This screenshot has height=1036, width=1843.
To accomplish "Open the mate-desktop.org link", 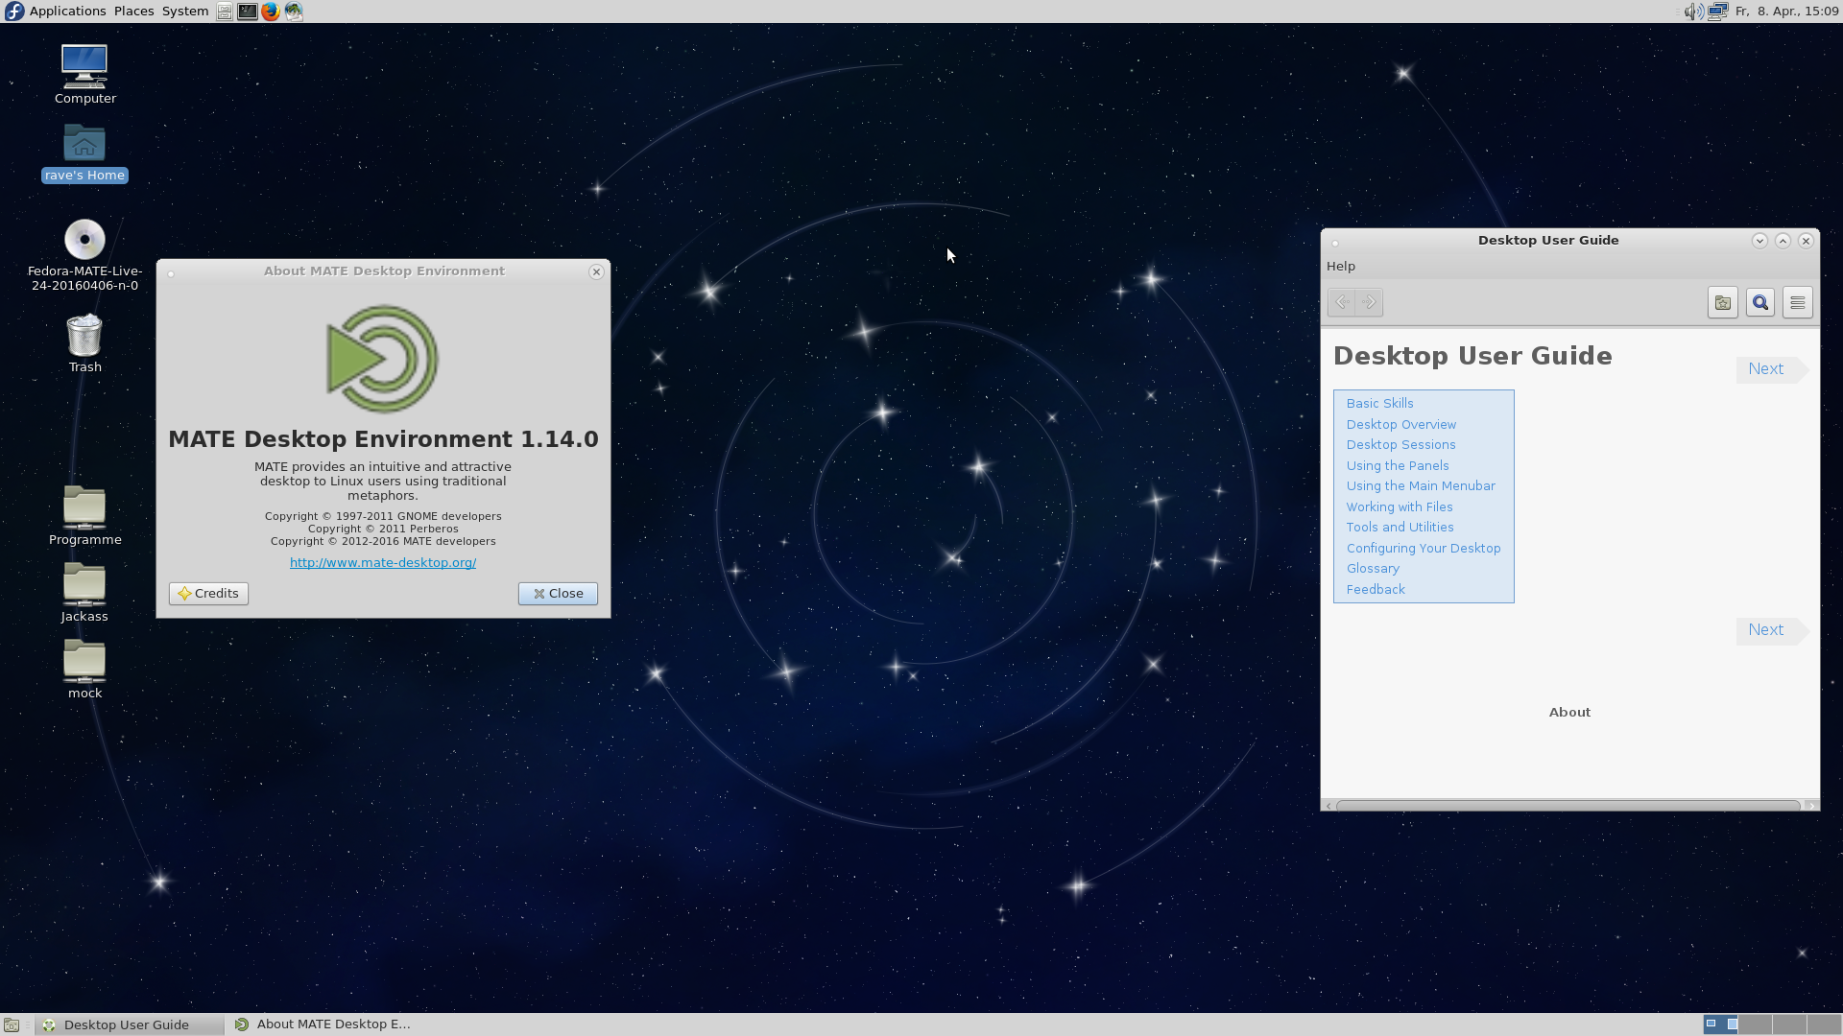I will pos(382,563).
